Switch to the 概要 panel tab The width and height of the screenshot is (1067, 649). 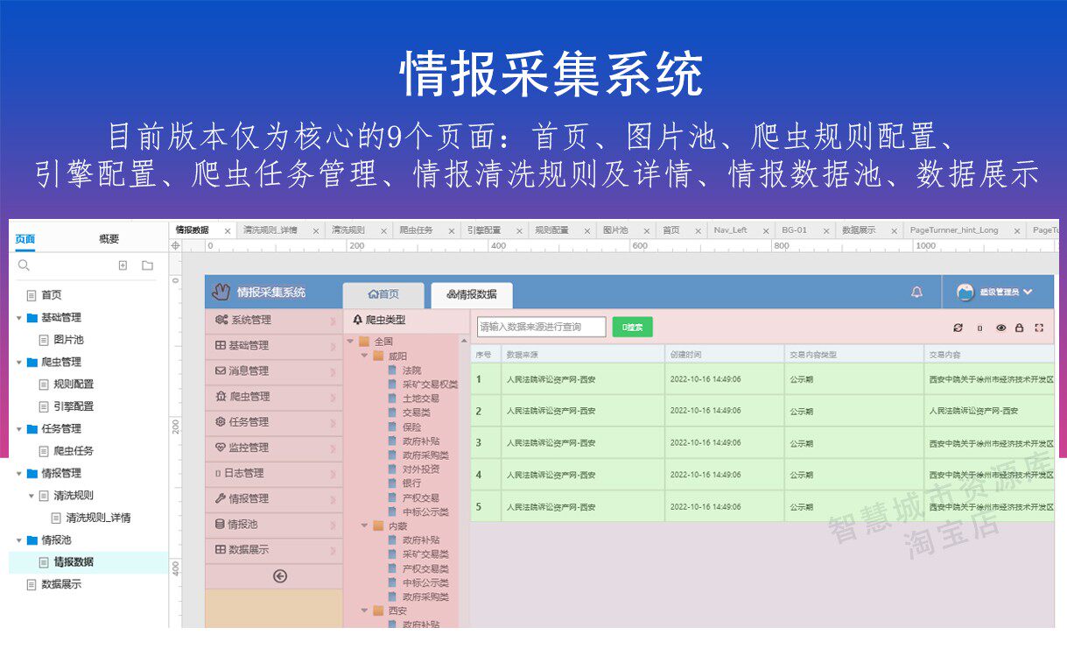tap(109, 239)
